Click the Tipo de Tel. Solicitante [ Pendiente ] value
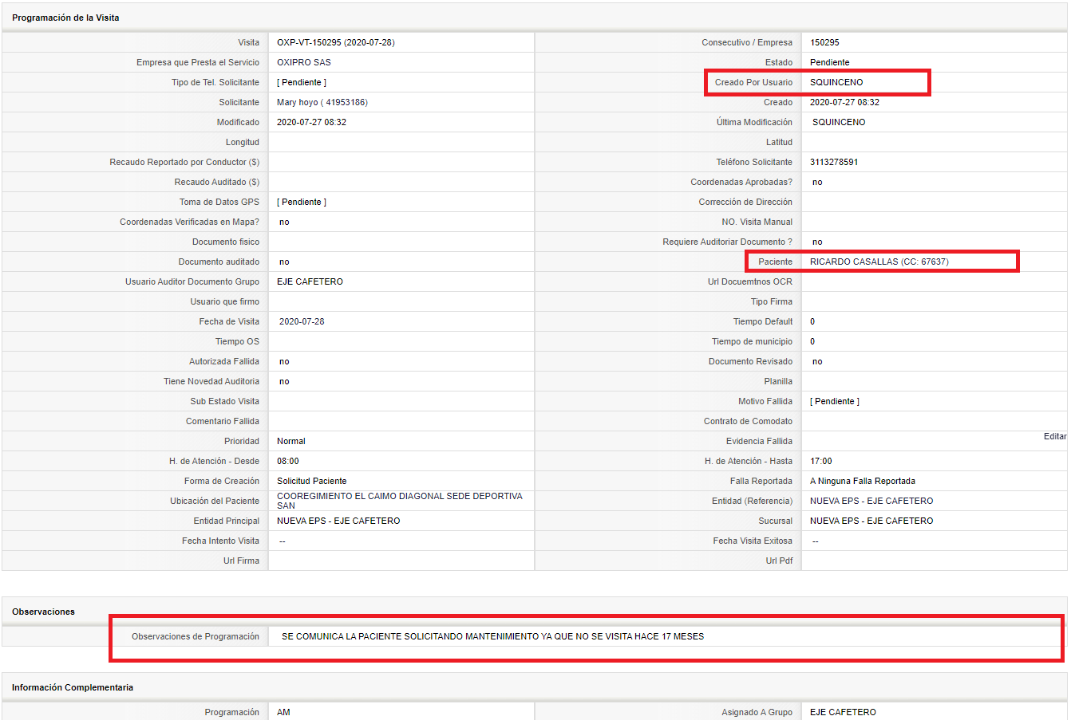The width and height of the screenshot is (1071, 720). [302, 82]
